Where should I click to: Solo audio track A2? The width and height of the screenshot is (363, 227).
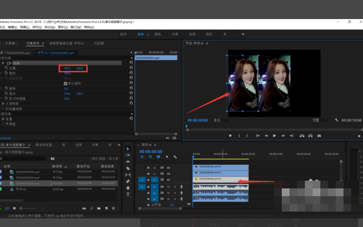pyautogui.click(x=175, y=192)
